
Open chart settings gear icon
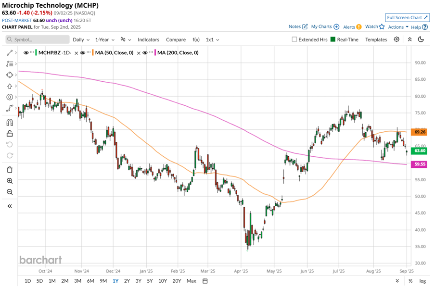[x=397, y=39]
